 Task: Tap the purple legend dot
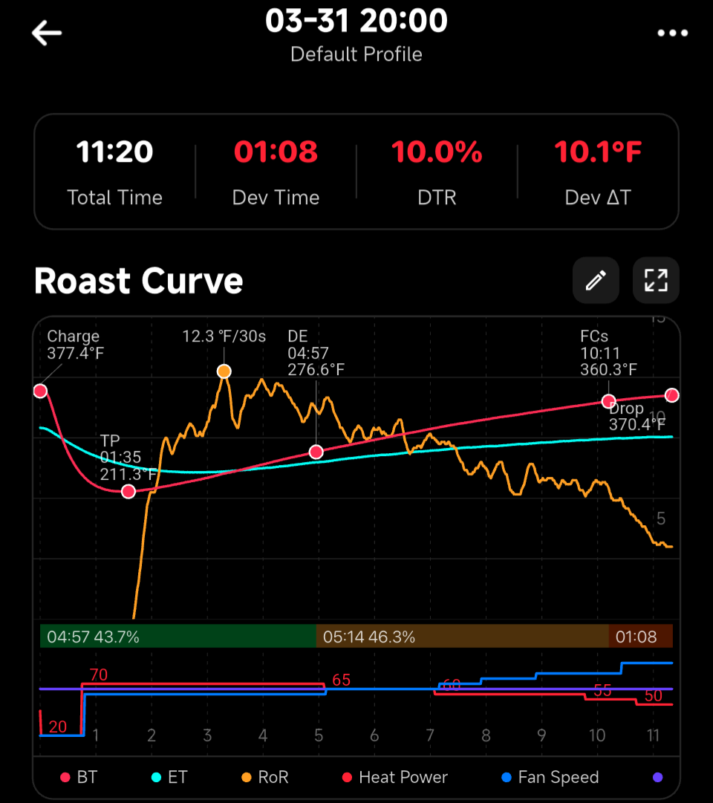[657, 777]
